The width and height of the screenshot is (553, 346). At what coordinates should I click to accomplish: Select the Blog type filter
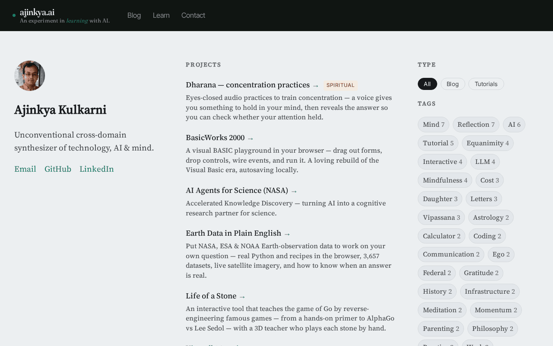(x=453, y=84)
